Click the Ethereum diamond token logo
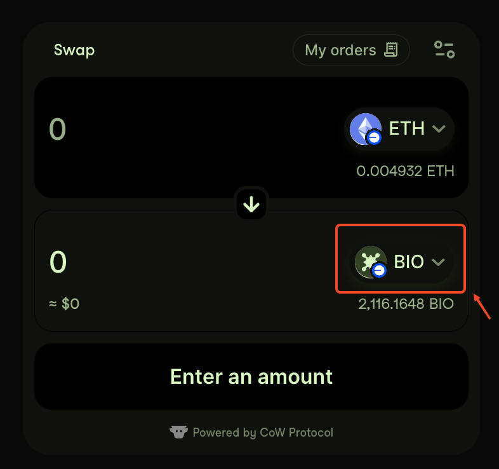The width and height of the screenshot is (499, 469). 365,128
